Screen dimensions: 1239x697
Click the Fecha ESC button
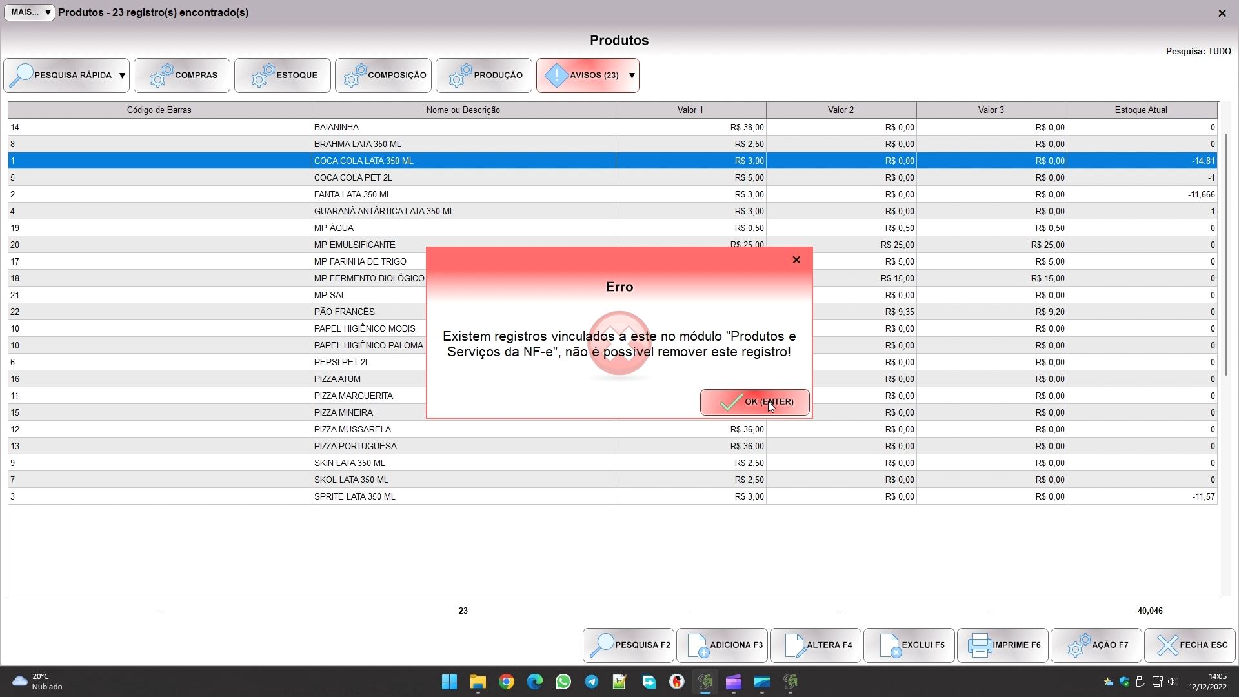[1189, 645]
